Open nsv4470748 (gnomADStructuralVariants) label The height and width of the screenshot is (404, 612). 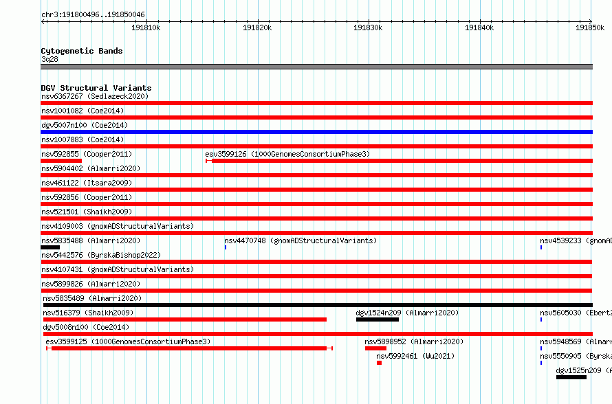click(300, 240)
